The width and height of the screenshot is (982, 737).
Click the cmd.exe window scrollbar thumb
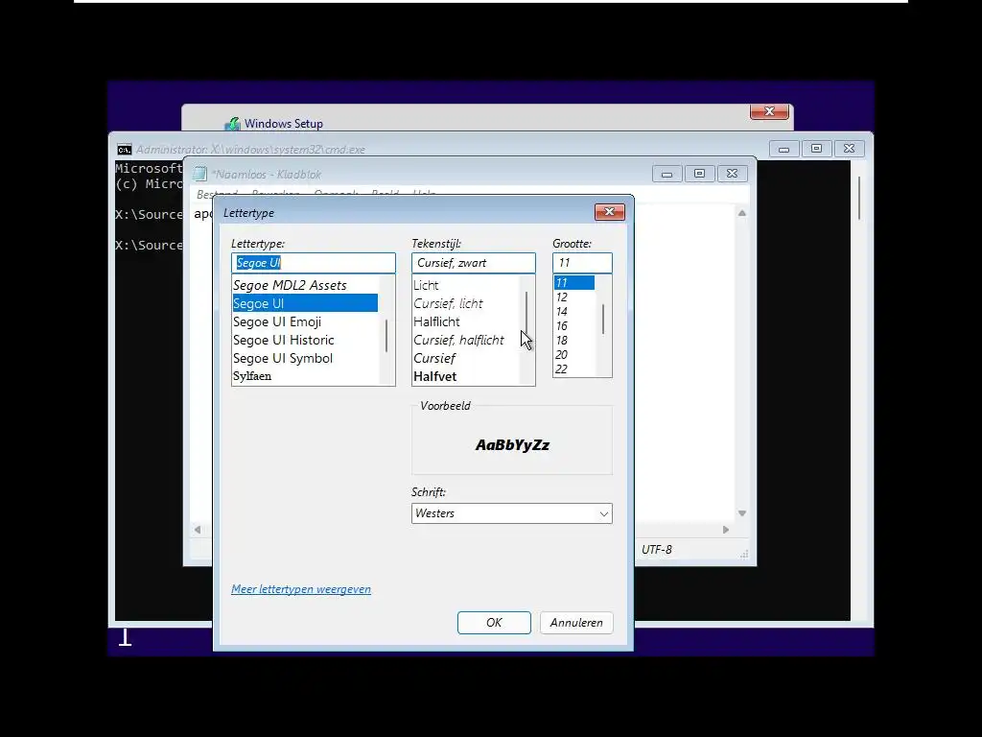859,198
